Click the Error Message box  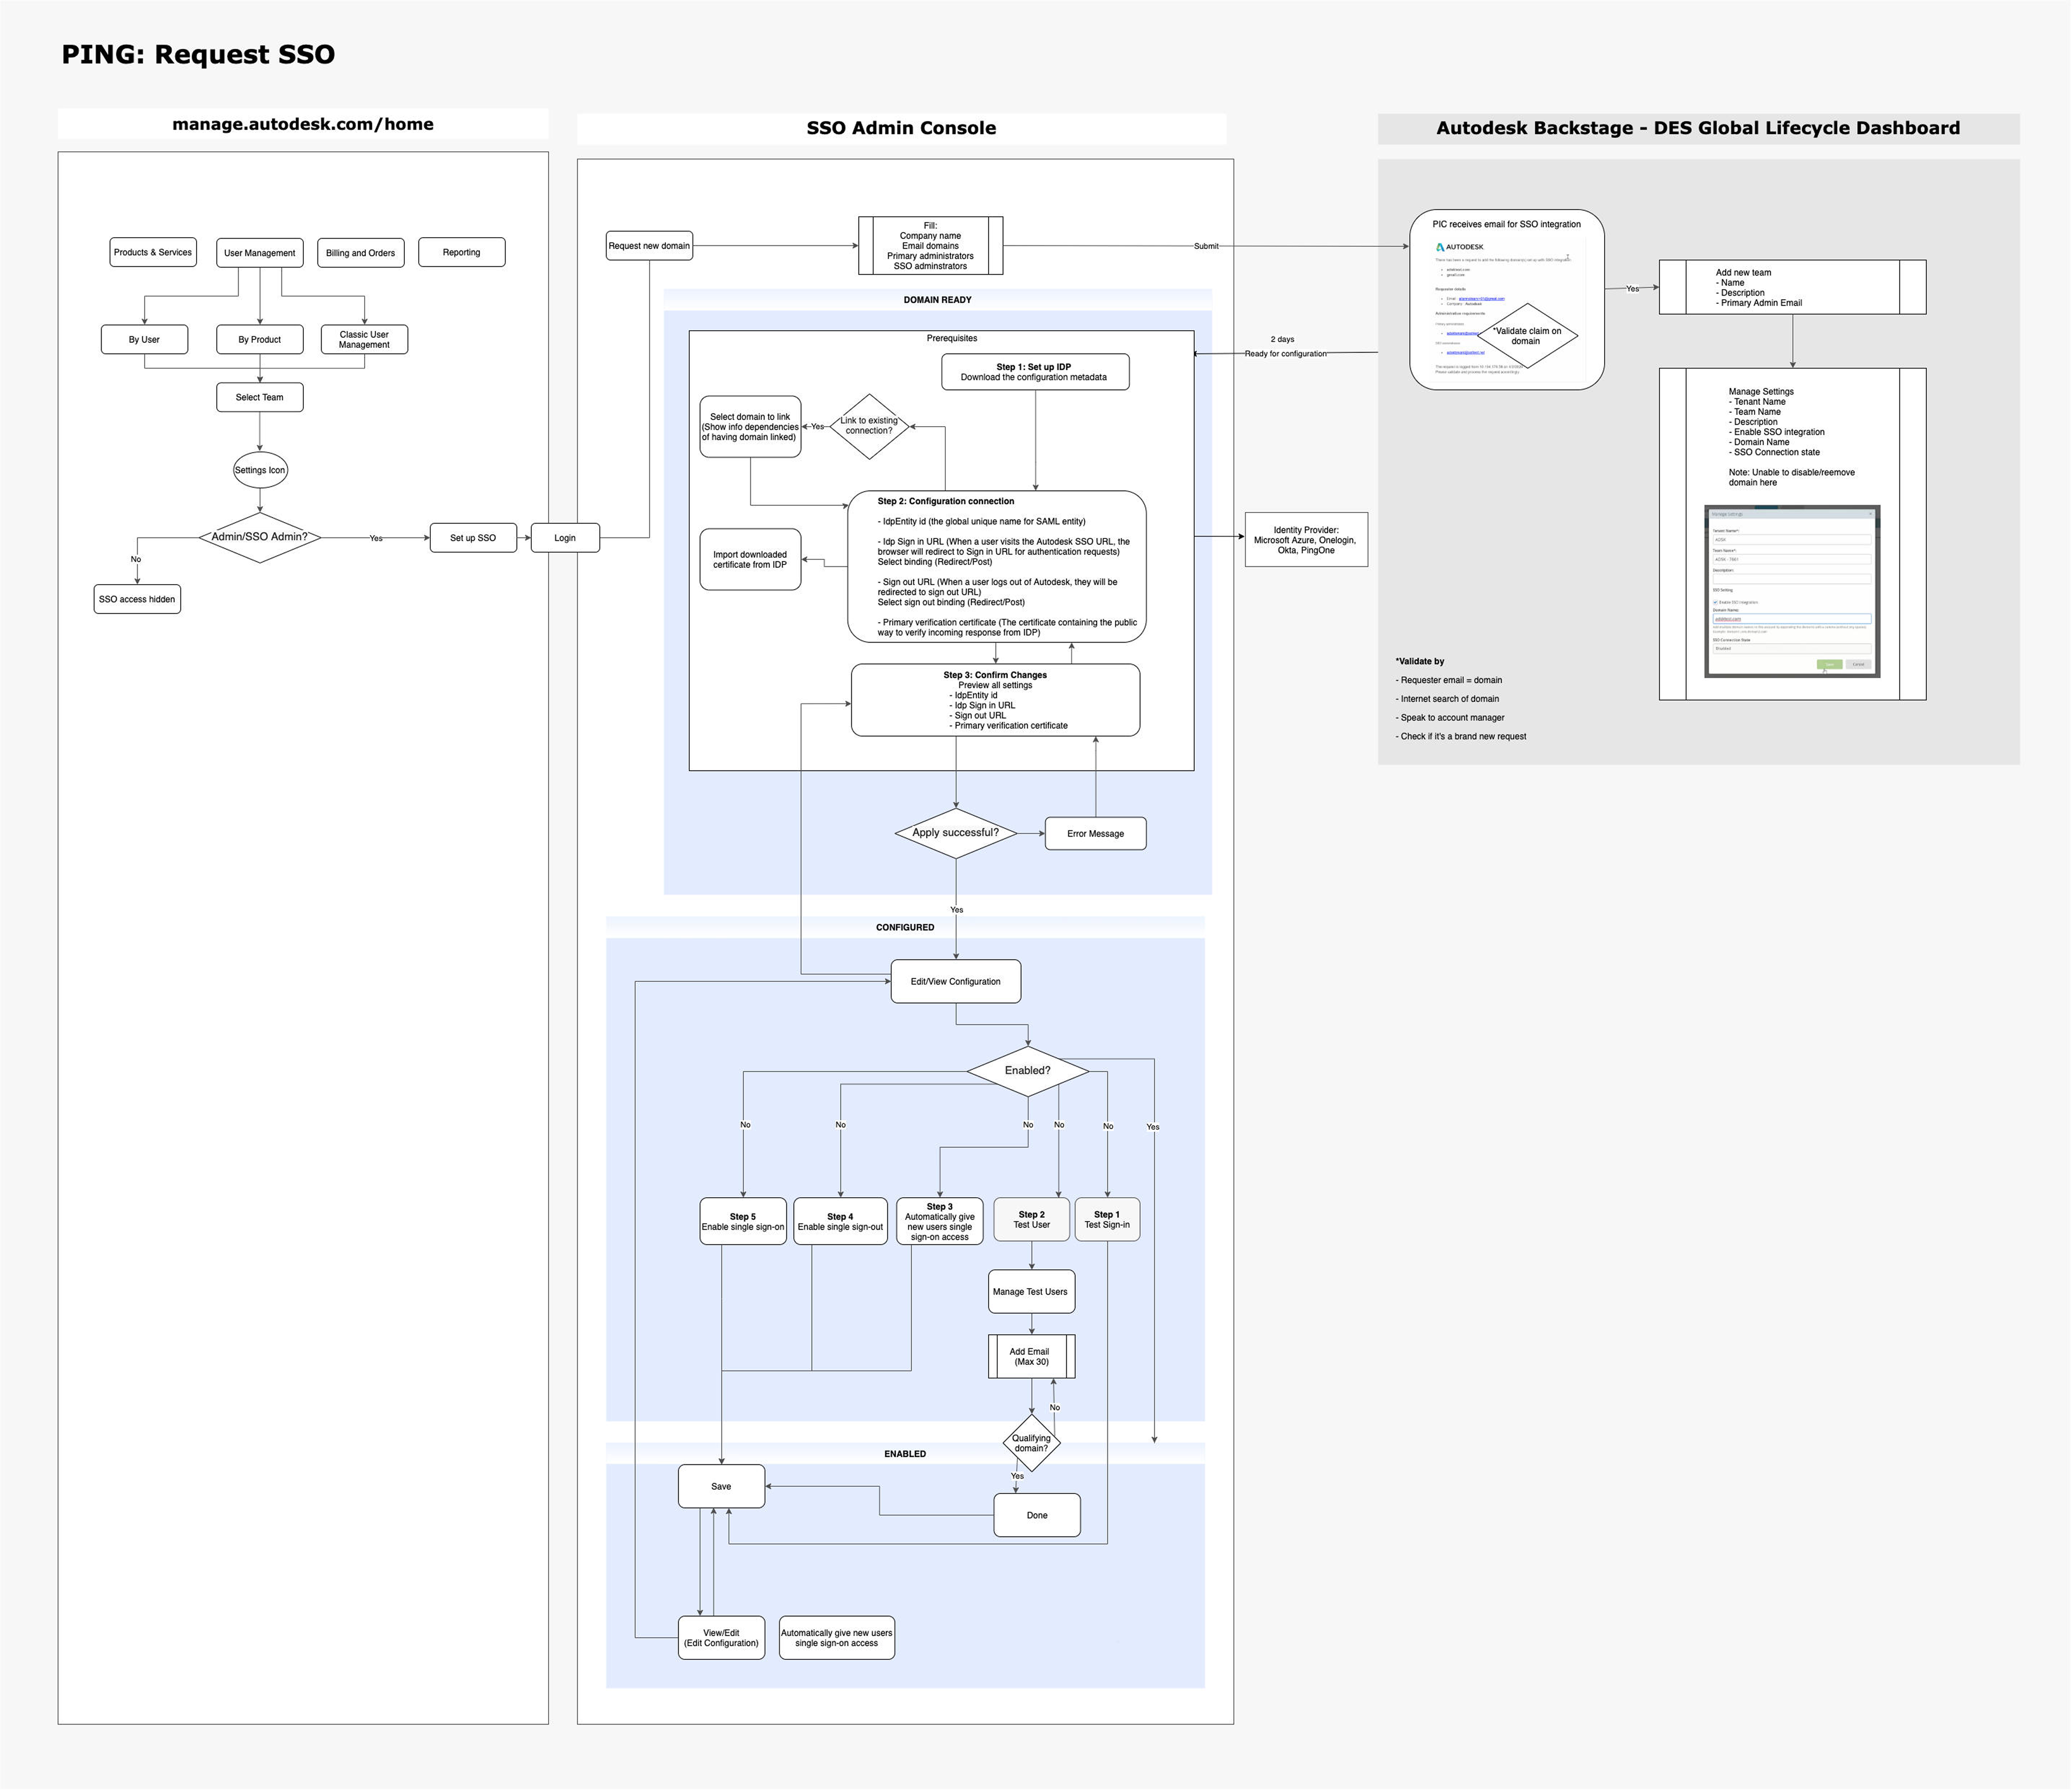1096,834
